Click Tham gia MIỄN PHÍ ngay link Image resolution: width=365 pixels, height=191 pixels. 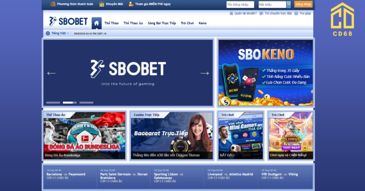[153, 4]
